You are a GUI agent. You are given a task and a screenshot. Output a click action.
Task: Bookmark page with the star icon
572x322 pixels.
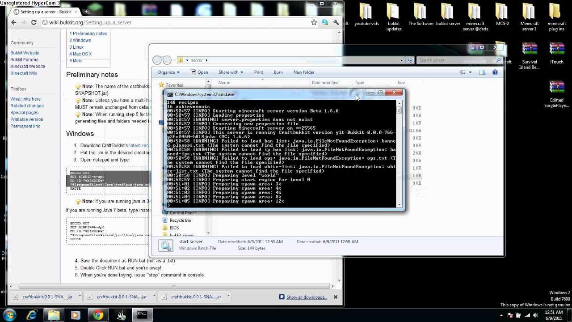314,22
